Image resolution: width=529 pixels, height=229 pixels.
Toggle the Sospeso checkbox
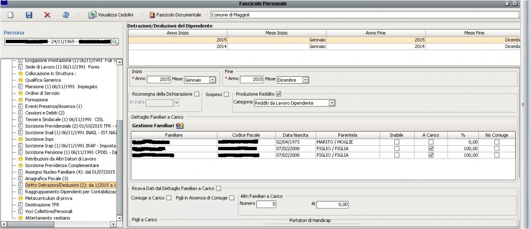point(226,94)
